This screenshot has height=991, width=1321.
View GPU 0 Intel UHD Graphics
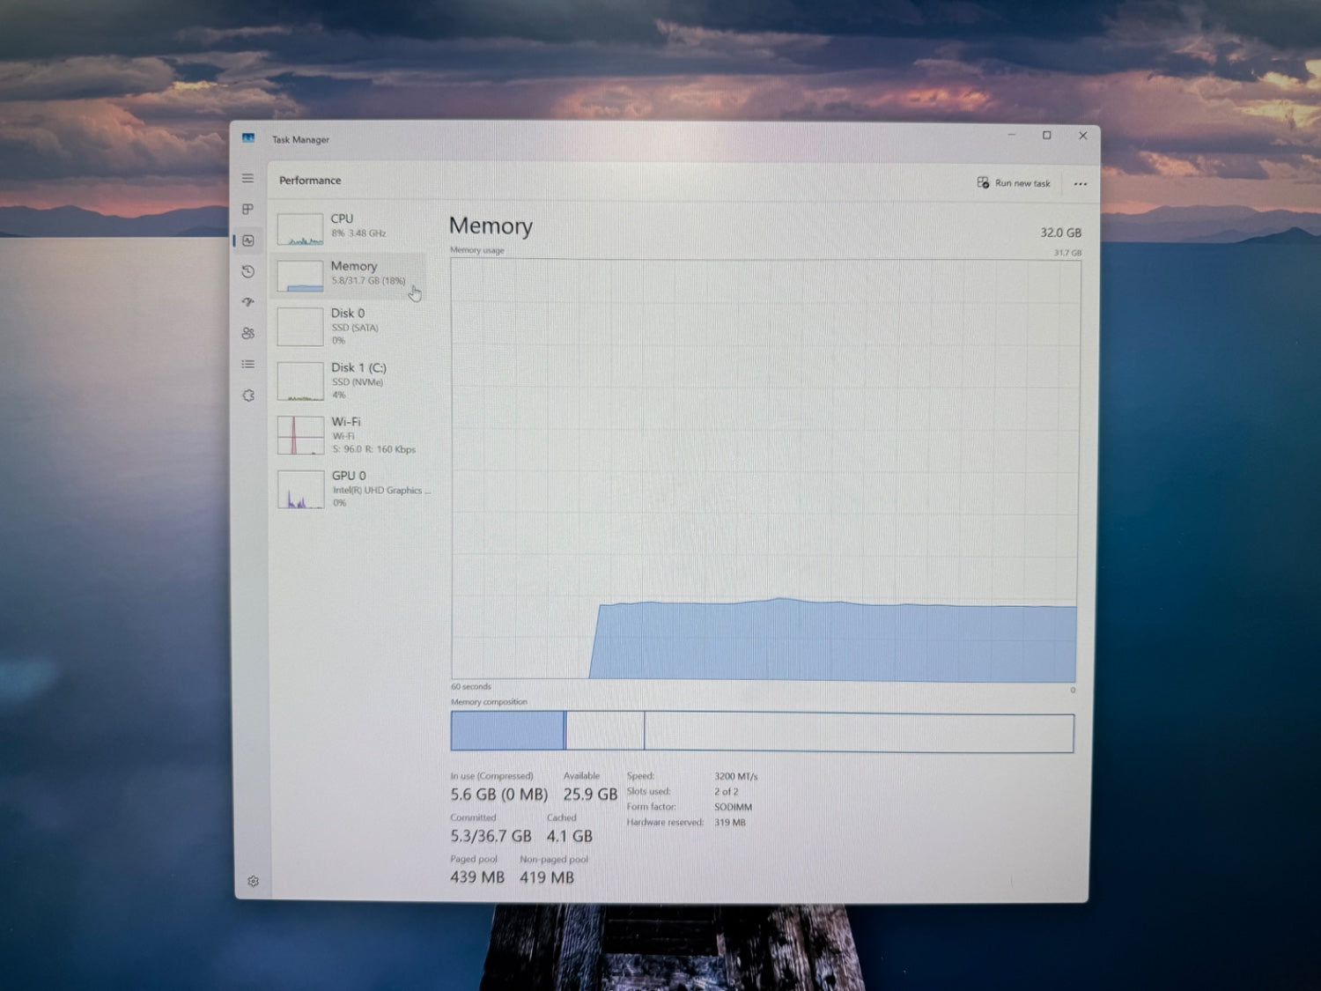(x=351, y=489)
